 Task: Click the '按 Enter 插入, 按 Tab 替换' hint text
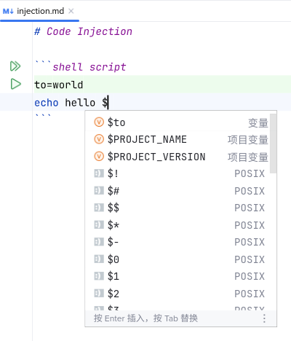click(145, 318)
